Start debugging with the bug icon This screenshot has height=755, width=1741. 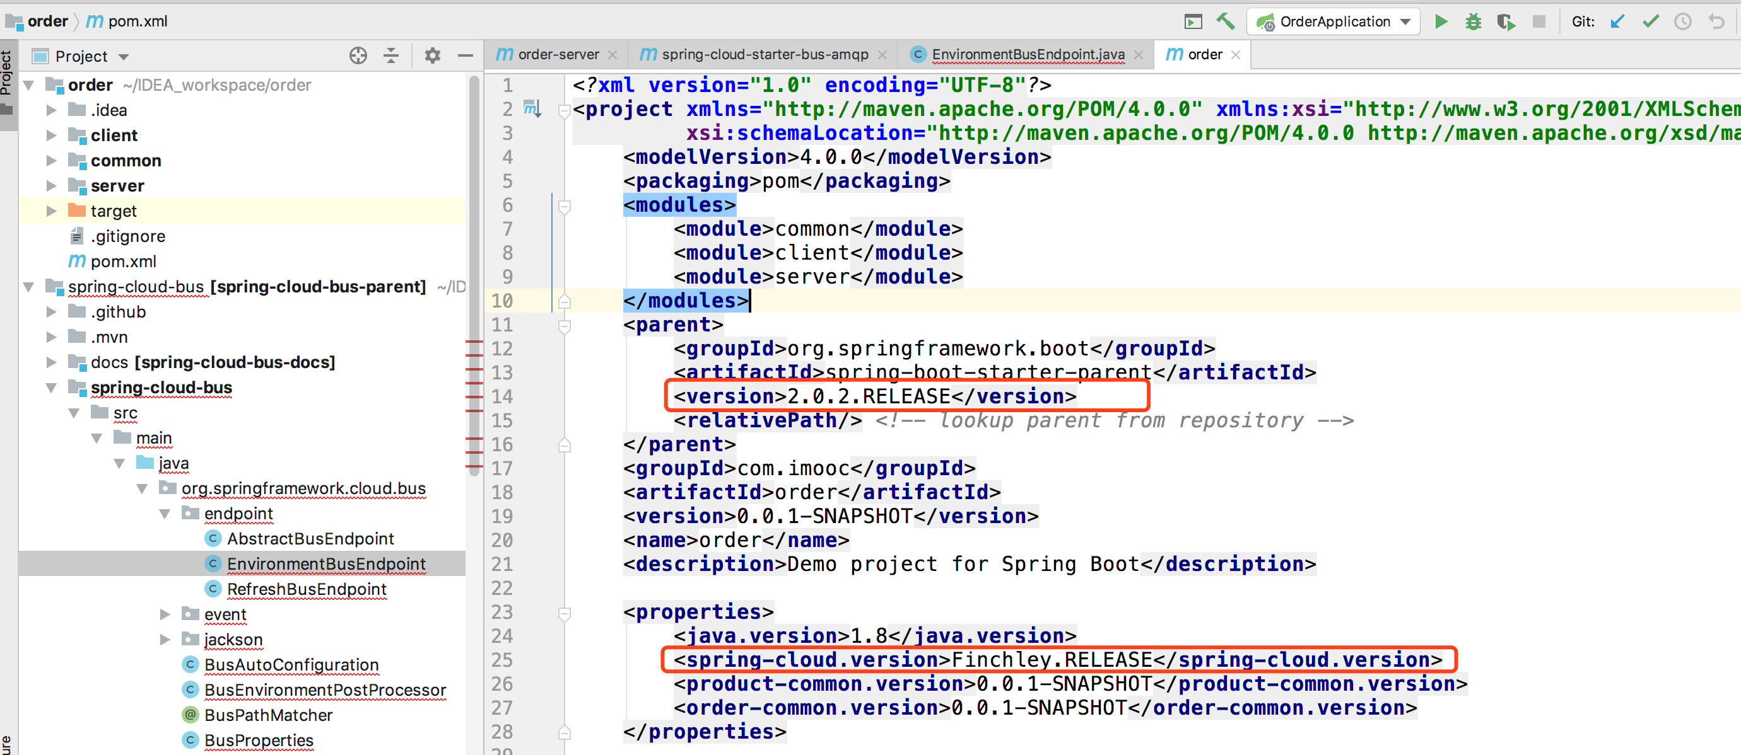1473,21
